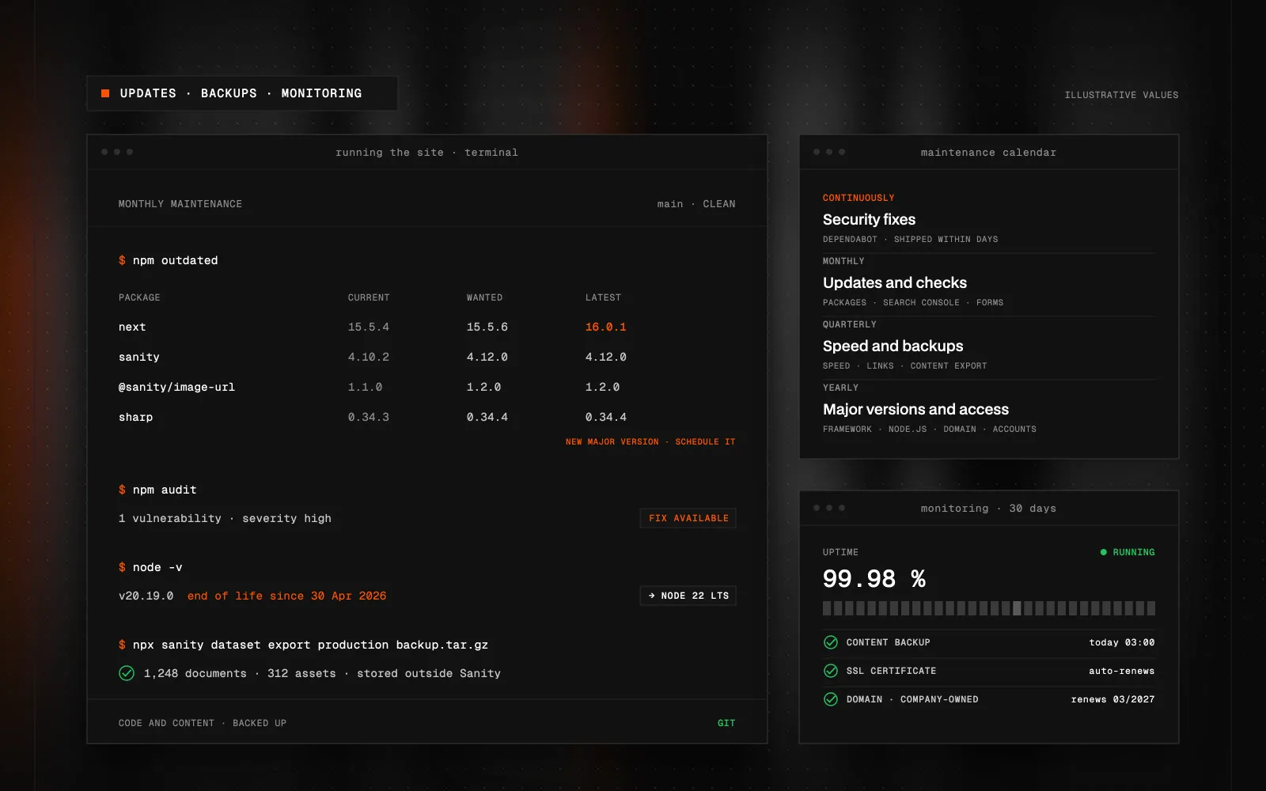Click the CURRENT column header
Viewport: 1266px width, 791px height.
(x=369, y=297)
